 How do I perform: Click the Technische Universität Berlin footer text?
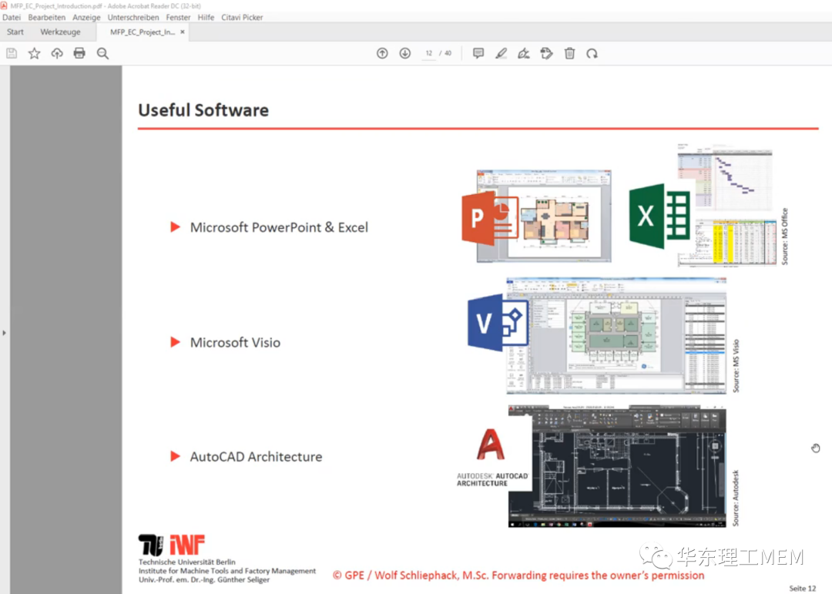[x=186, y=562]
